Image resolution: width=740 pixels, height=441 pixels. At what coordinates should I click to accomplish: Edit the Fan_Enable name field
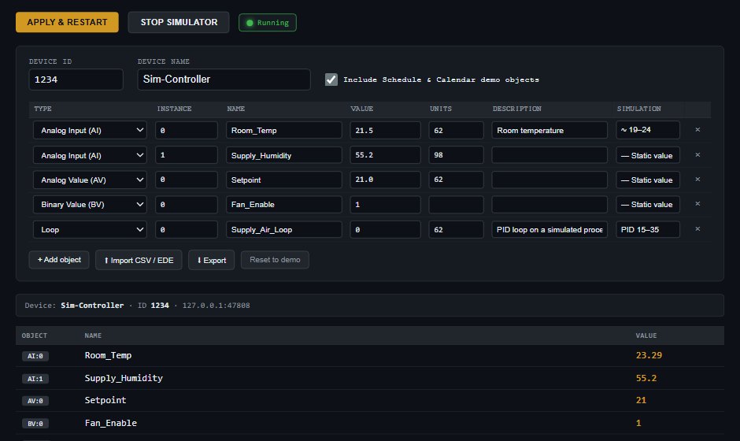[283, 205]
